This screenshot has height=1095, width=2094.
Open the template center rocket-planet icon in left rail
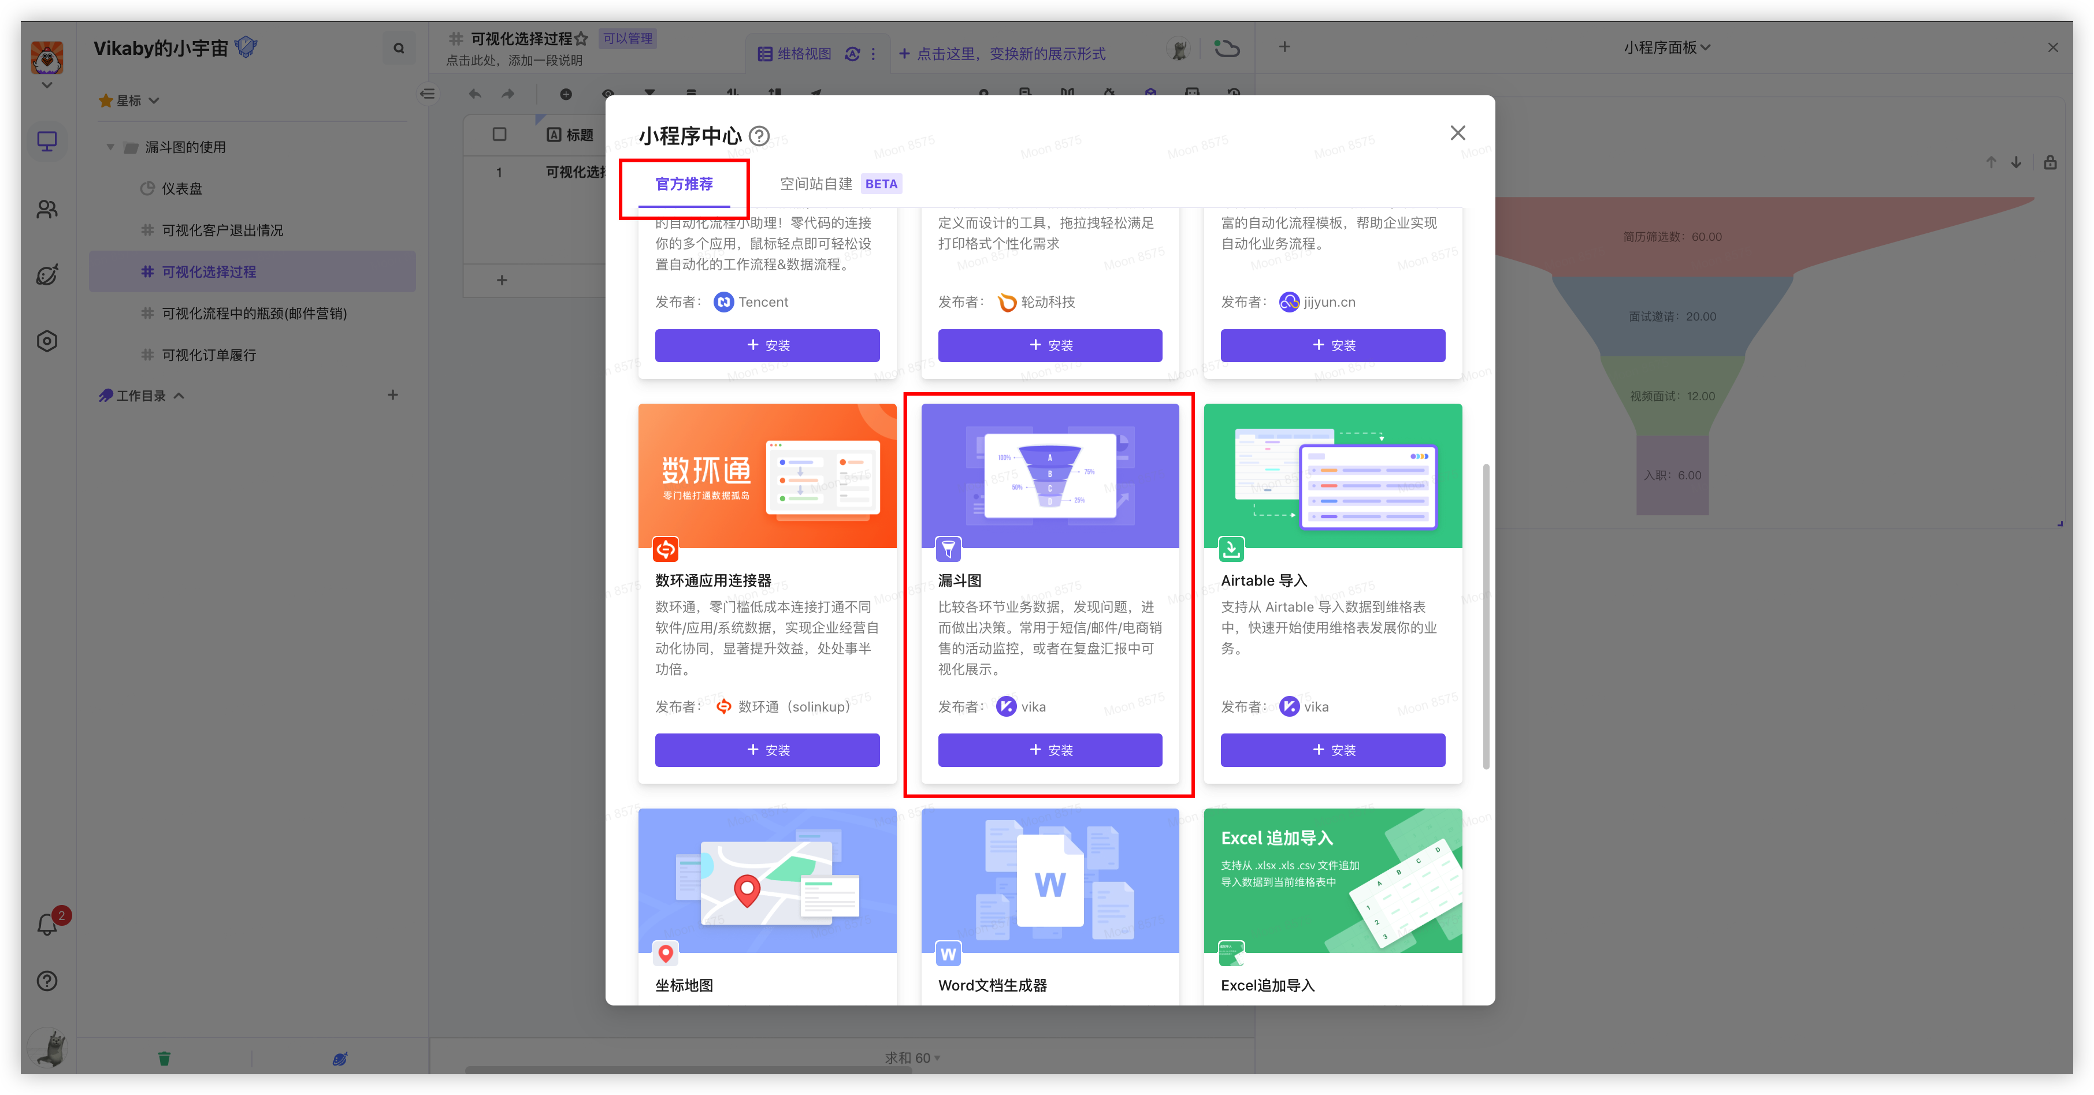coord(47,274)
